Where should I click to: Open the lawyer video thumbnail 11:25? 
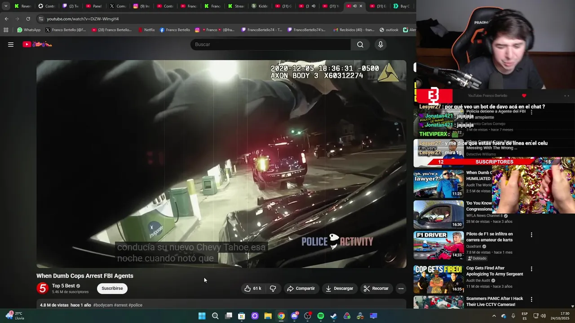point(438,183)
